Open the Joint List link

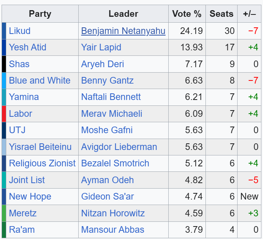point(27,180)
